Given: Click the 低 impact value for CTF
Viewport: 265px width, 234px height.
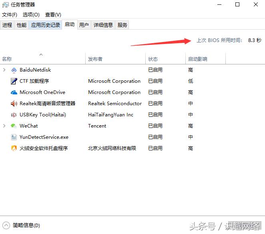Looking at the screenshot, I should point(191,81).
